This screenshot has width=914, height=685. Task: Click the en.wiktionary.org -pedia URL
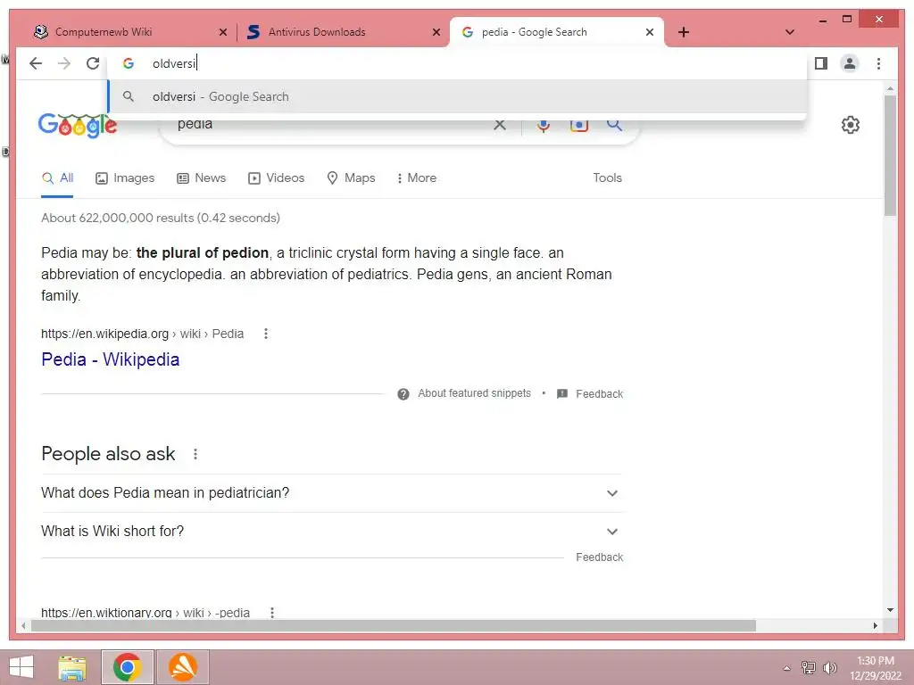[145, 613]
